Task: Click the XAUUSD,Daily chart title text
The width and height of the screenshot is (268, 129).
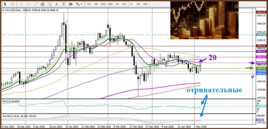Action: click(x=13, y=10)
